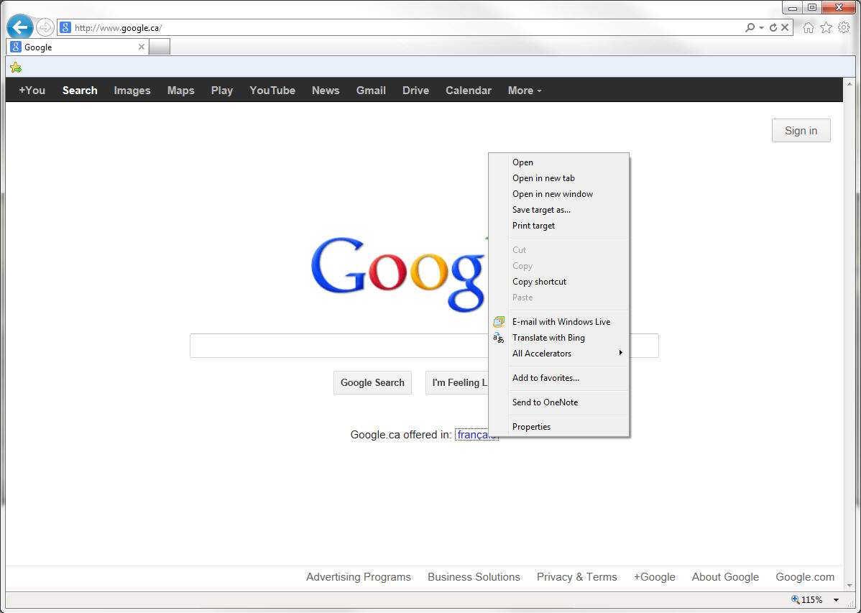Select 'Copy shortcut' in the context menu
This screenshot has height=613, width=861.
(539, 282)
